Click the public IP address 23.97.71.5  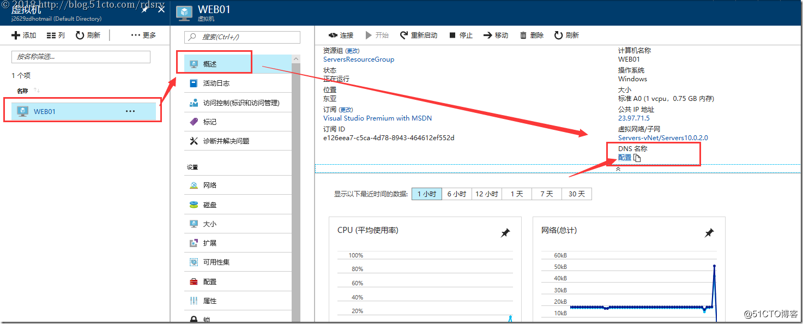634,118
